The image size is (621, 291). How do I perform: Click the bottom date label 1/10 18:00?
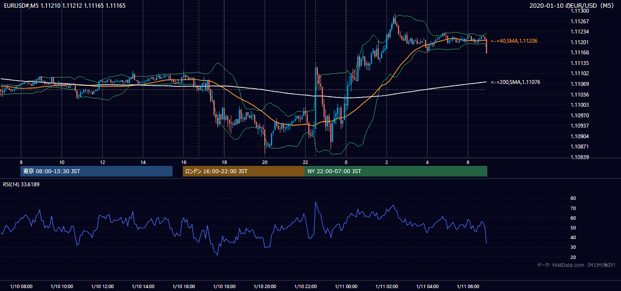coord(224,287)
